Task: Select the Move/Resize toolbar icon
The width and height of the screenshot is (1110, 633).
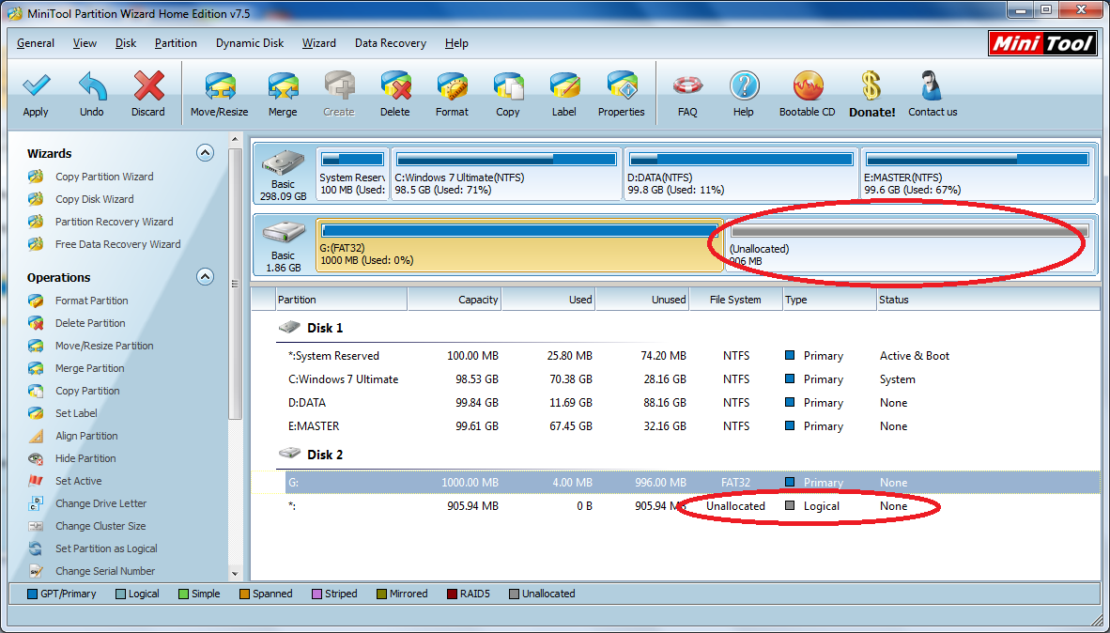Action: pos(220,85)
